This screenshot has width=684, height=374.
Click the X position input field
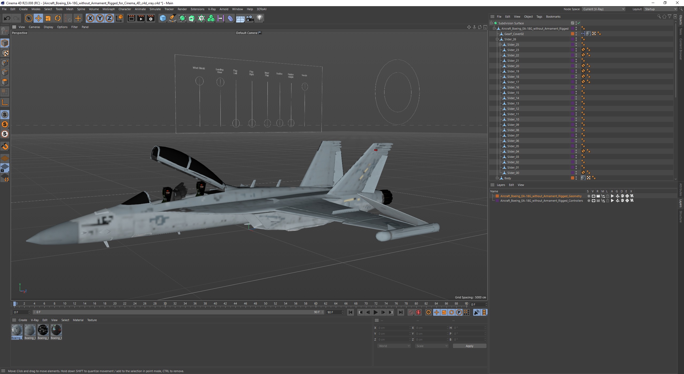(x=394, y=328)
